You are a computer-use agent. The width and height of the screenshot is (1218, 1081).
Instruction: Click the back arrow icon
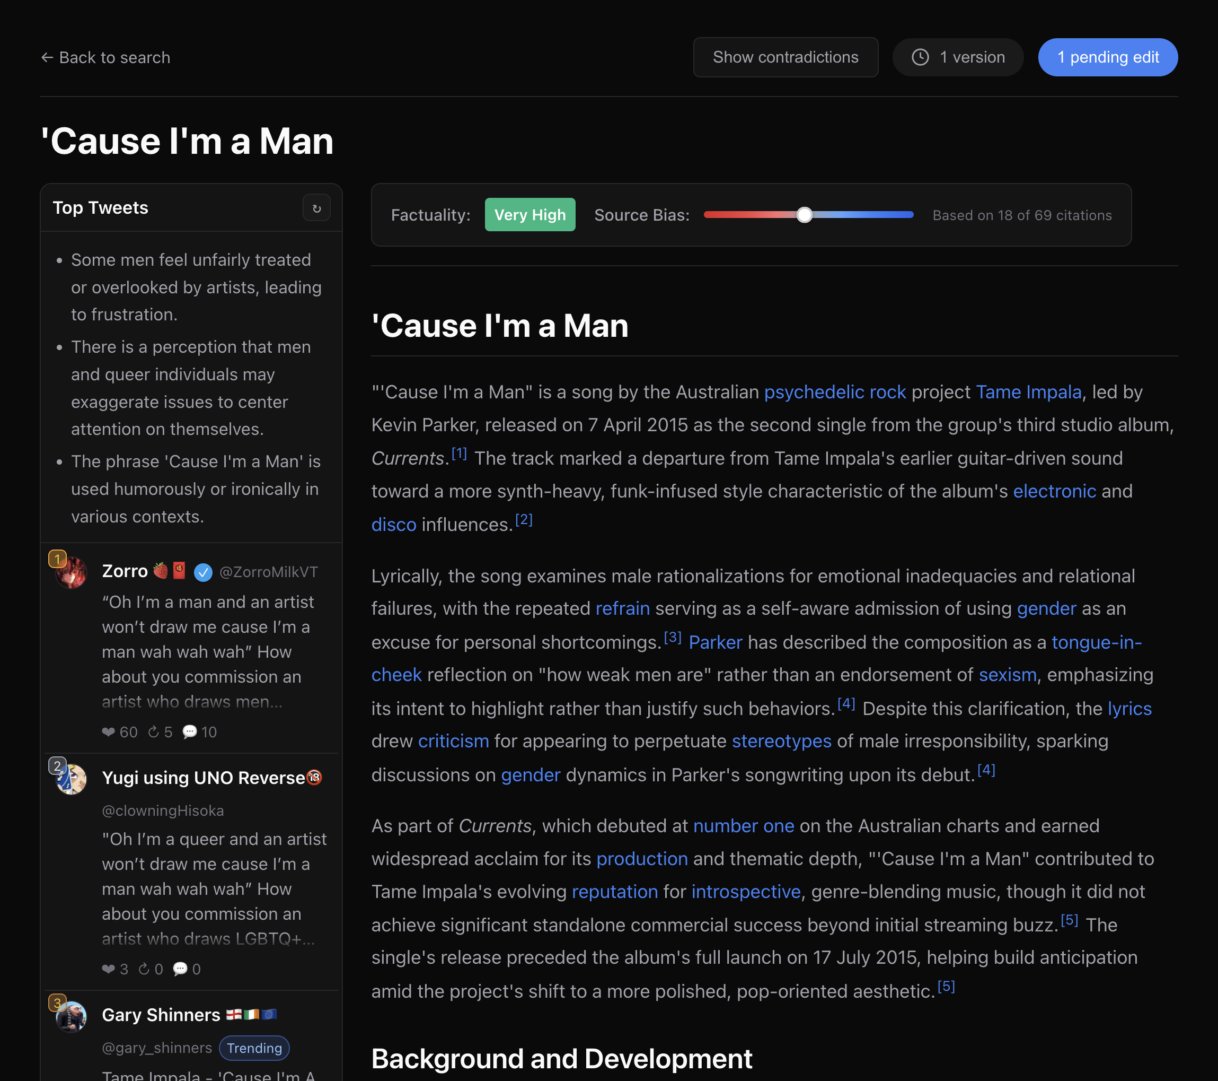click(47, 57)
